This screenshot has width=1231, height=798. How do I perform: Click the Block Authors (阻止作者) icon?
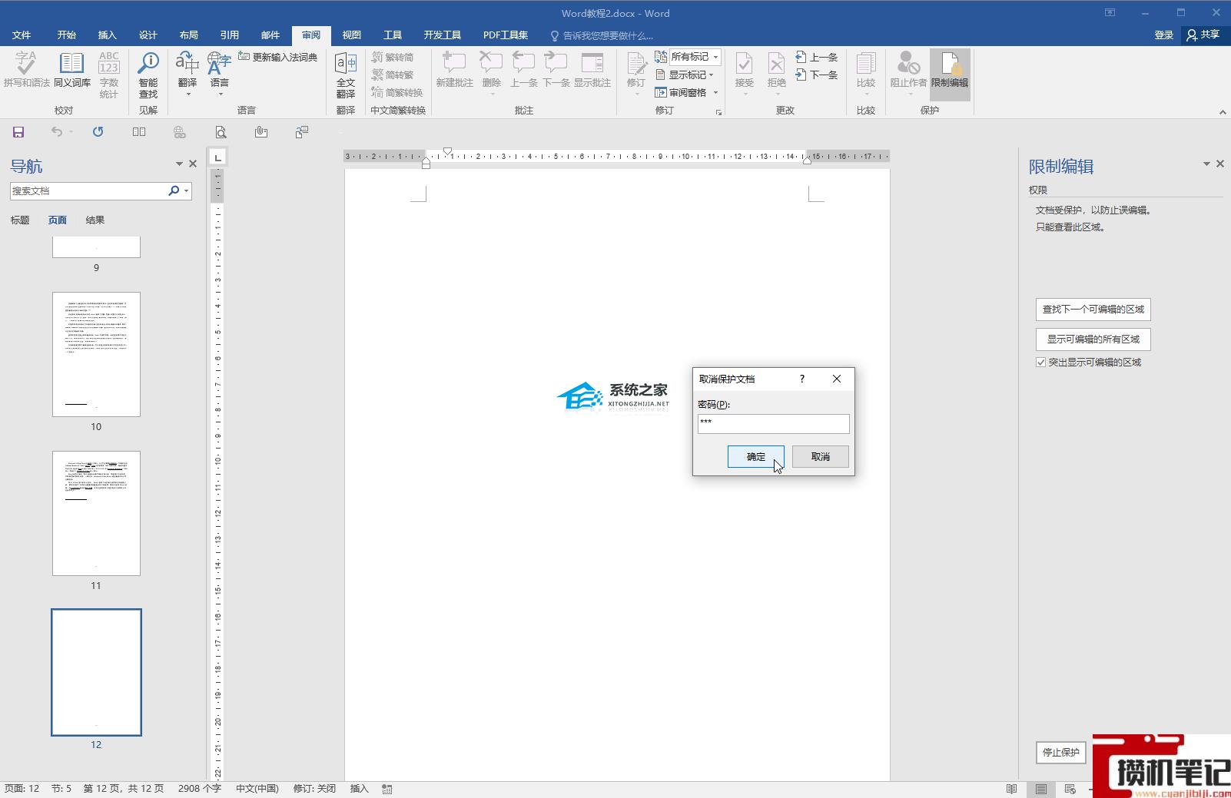(908, 74)
